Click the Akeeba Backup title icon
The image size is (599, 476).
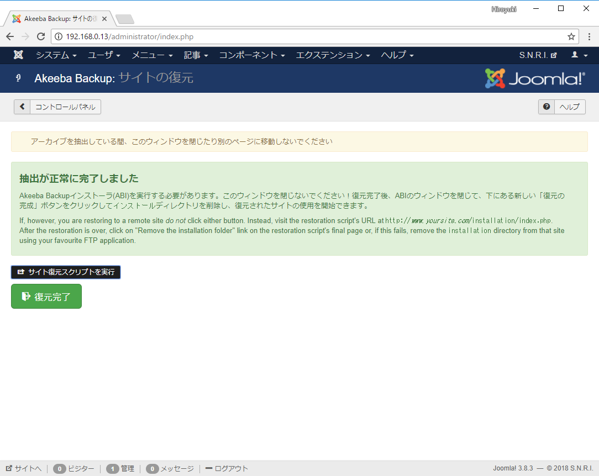click(18, 78)
